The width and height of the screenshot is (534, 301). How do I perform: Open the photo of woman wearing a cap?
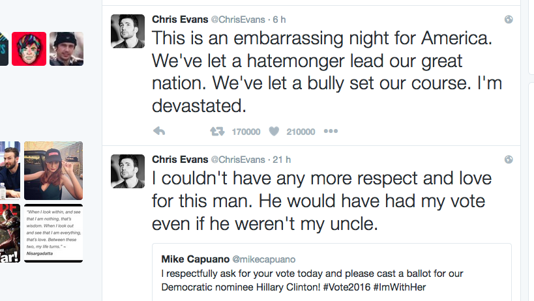point(53,171)
